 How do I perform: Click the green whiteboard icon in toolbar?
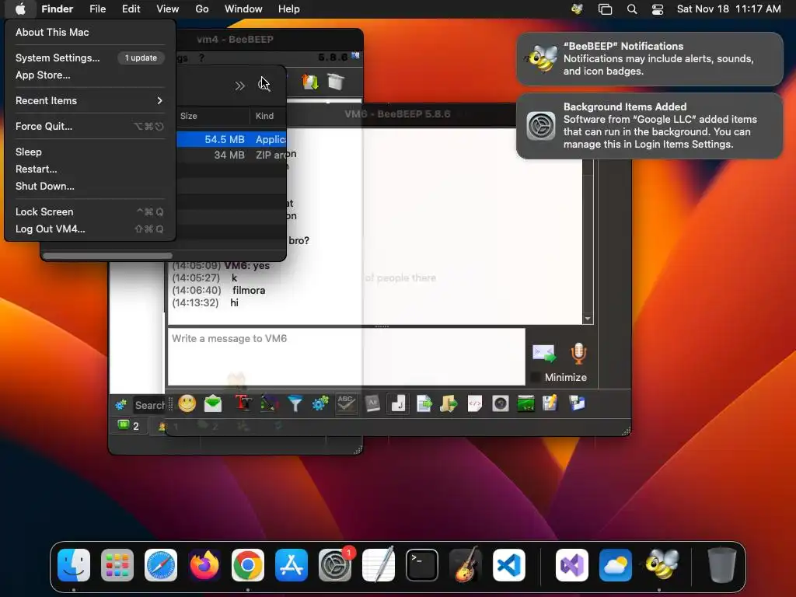pos(526,404)
